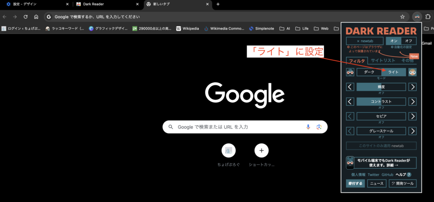The height and width of the screenshot is (202, 434).
Task: Select the dark-mode glasses face icon
Action: [x=350, y=72]
